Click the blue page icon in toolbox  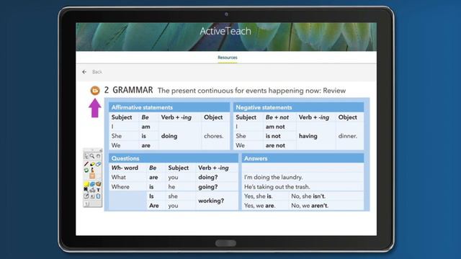coord(99,196)
